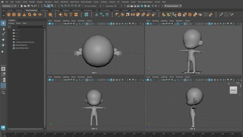Select 2head_nendoroid_base in the Outliner
Screen dimensions: 243x137
25,42
